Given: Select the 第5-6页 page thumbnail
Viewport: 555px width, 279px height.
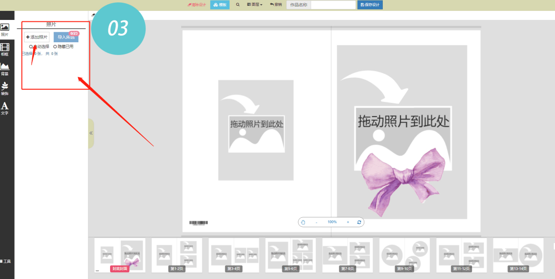Looking at the screenshot, I should tap(290, 255).
